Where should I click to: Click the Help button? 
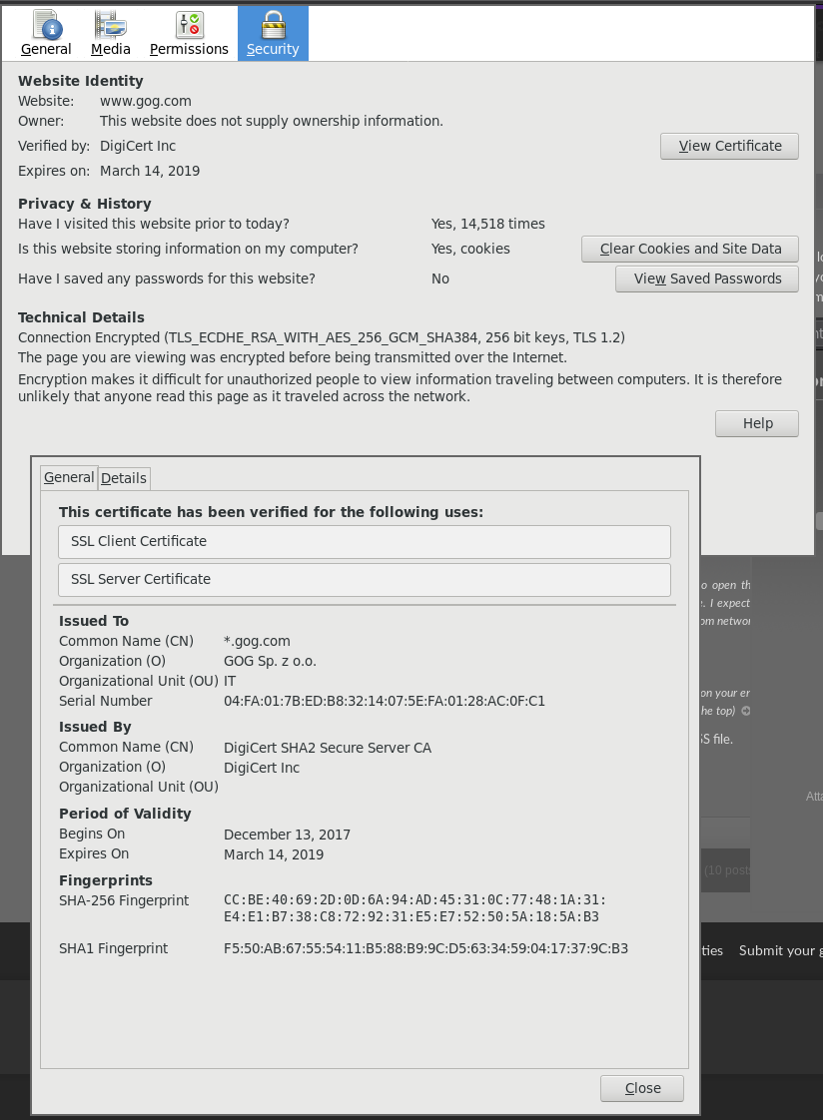click(756, 423)
